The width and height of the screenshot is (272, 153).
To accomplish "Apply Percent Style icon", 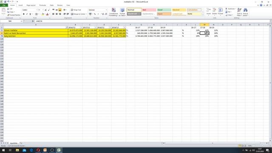I will click(95, 14).
